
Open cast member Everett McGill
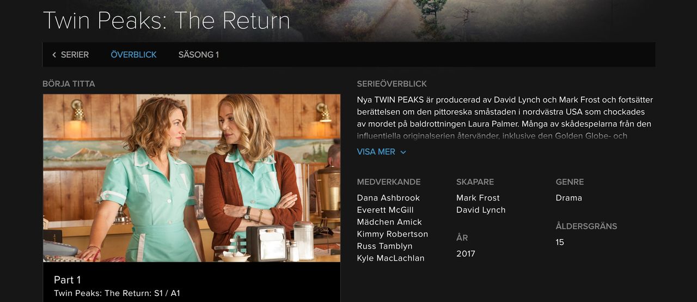385,210
